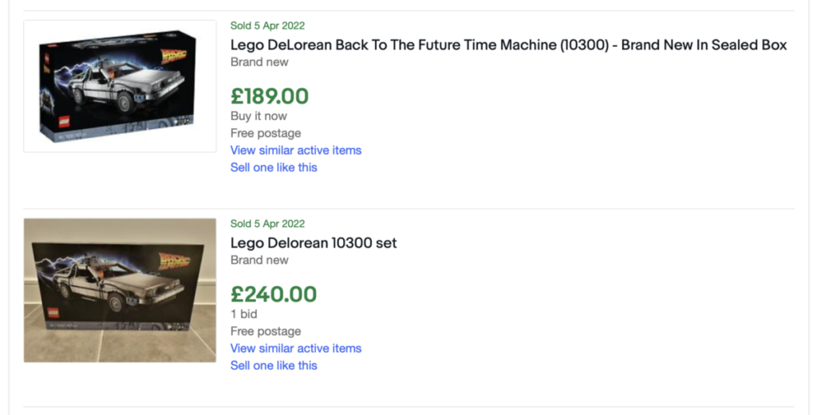Screen dimensions: 817x415
Task: Click the Back to the Future logo on the £240.00 photo
Action: pyautogui.click(x=174, y=260)
